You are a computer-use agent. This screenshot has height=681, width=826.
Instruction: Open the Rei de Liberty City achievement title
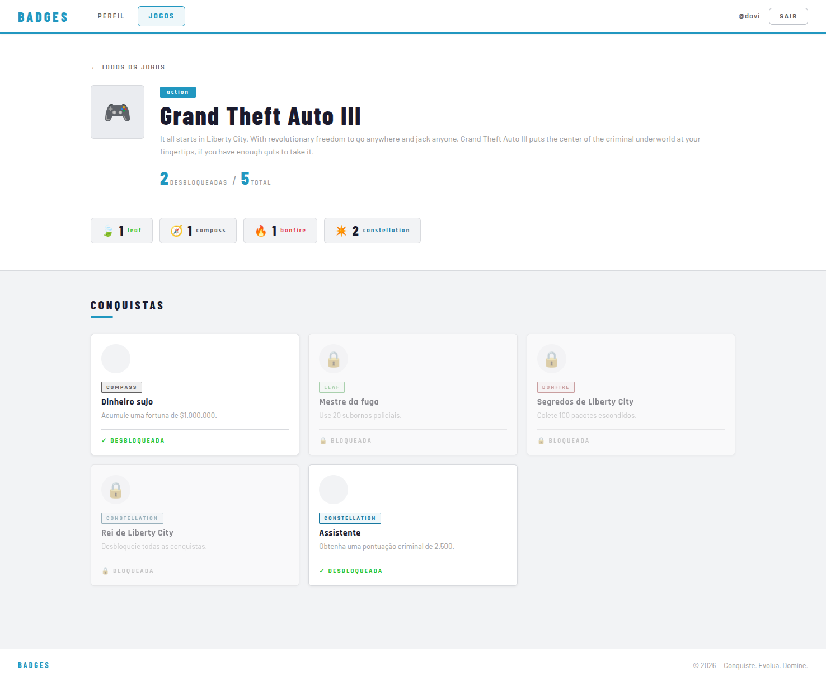[138, 533]
